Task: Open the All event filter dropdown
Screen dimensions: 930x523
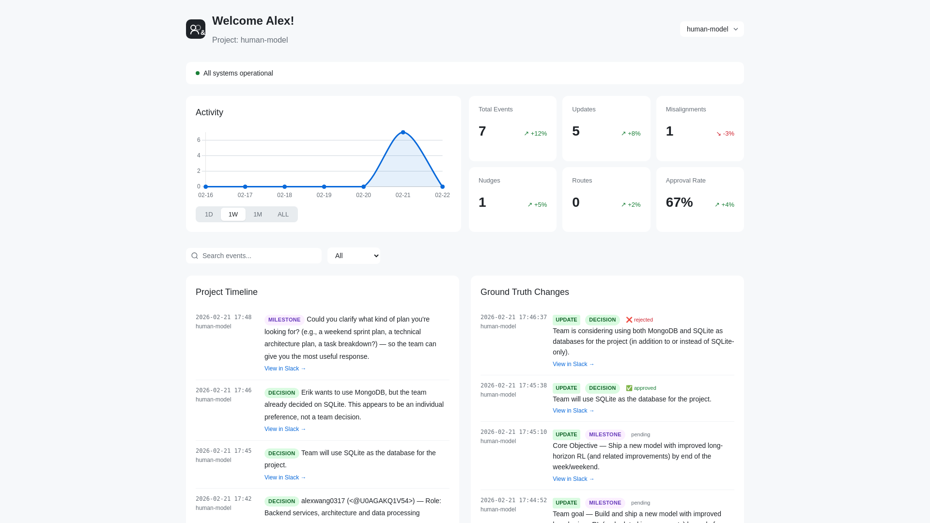Action: click(x=354, y=256)
